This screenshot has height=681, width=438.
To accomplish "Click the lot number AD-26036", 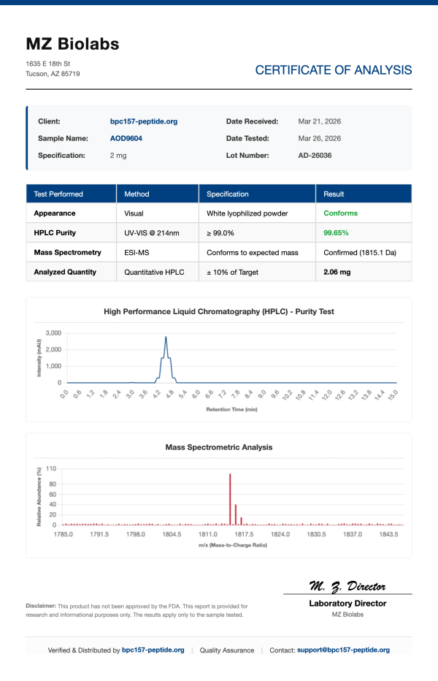I will [315, 156].
